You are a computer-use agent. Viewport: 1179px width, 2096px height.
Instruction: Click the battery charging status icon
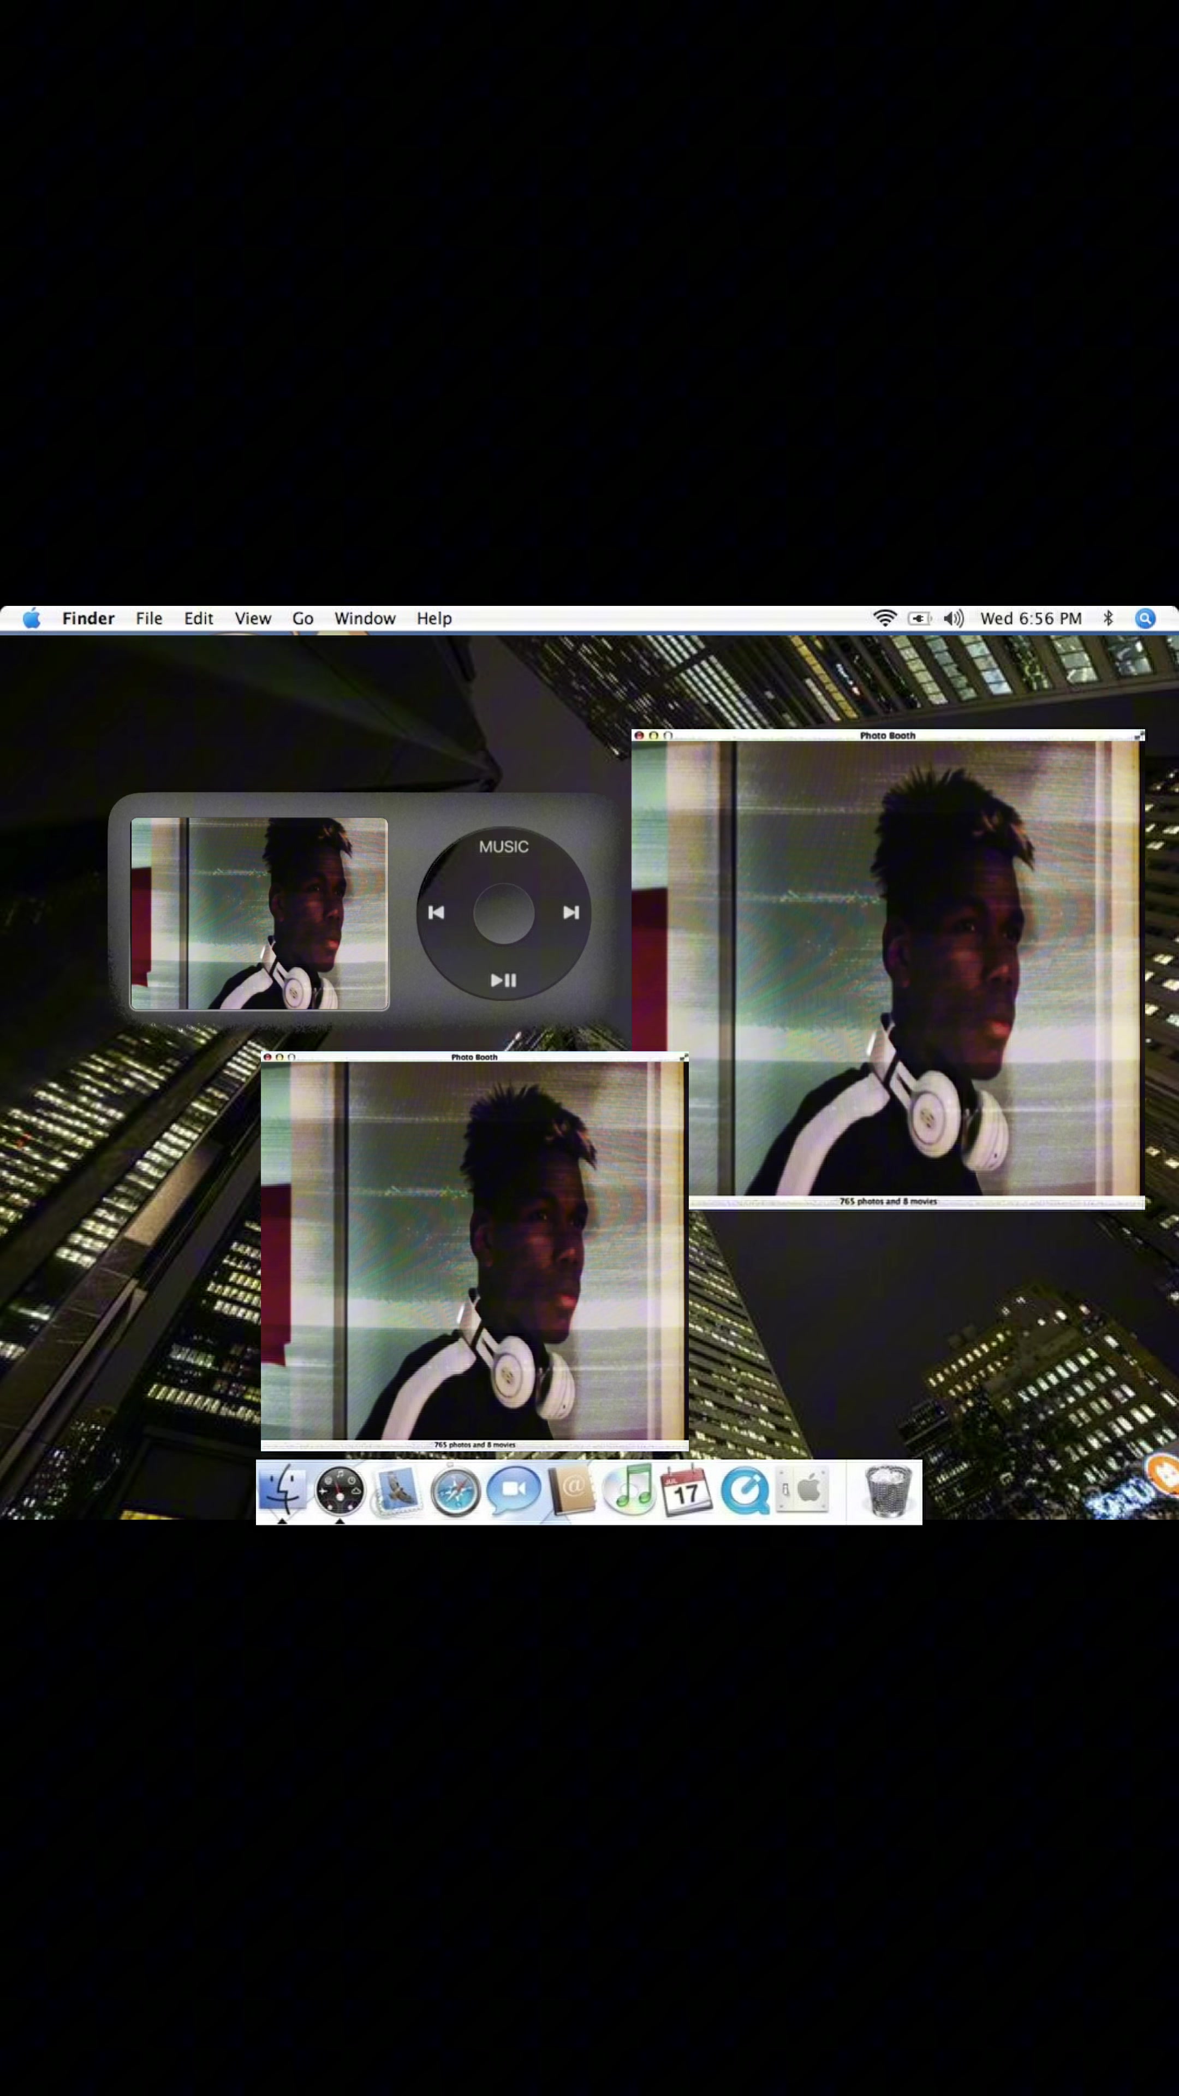pyautogui.click(x=919, y=618)
